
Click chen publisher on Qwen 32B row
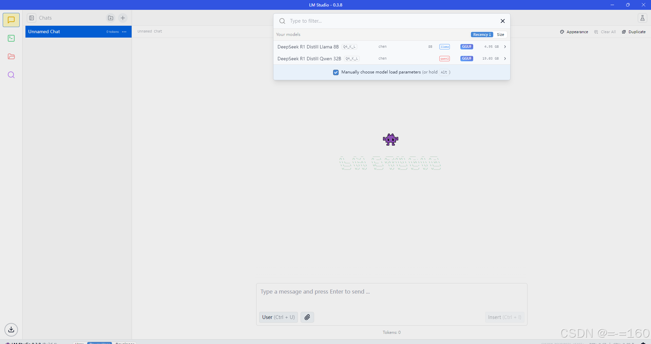(x=382, y=59)
